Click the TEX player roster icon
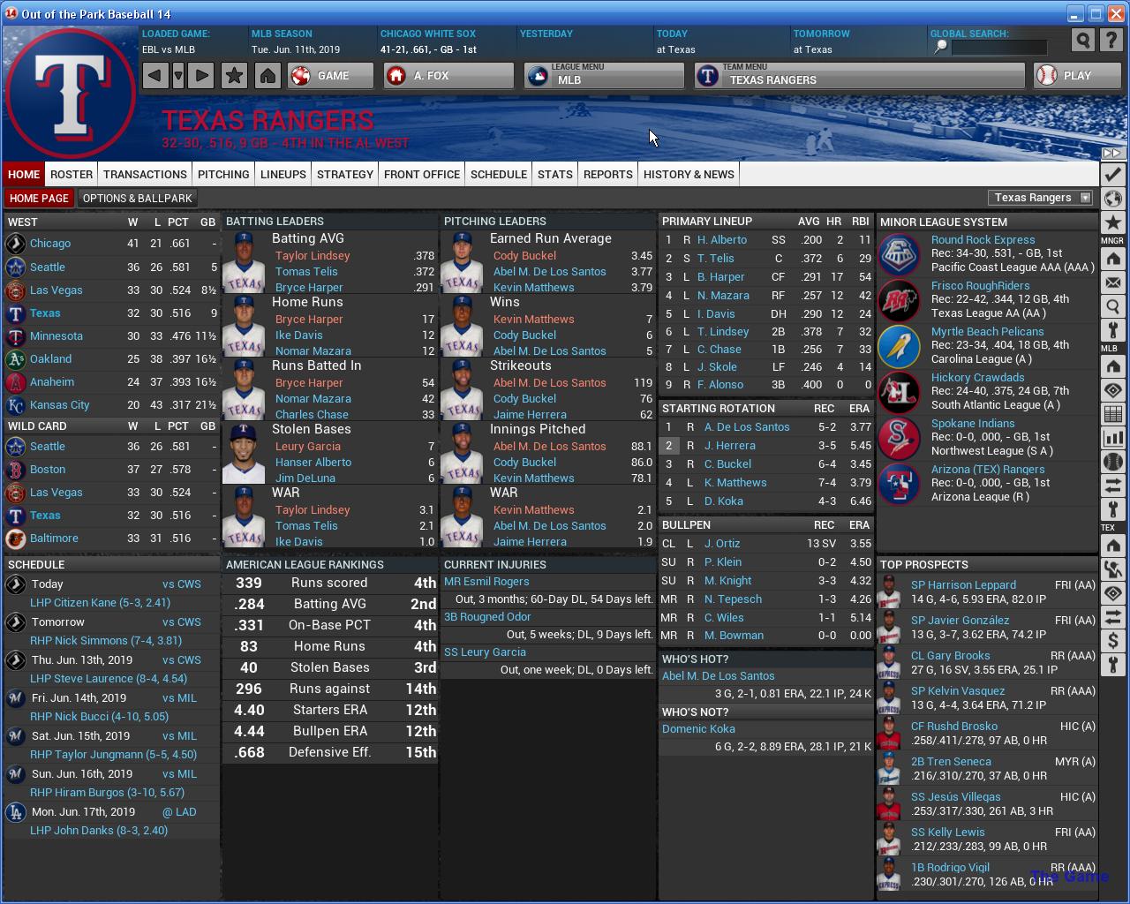Image resolution: width=1130 pixels, height=904 pixels. coord(1112,569)
